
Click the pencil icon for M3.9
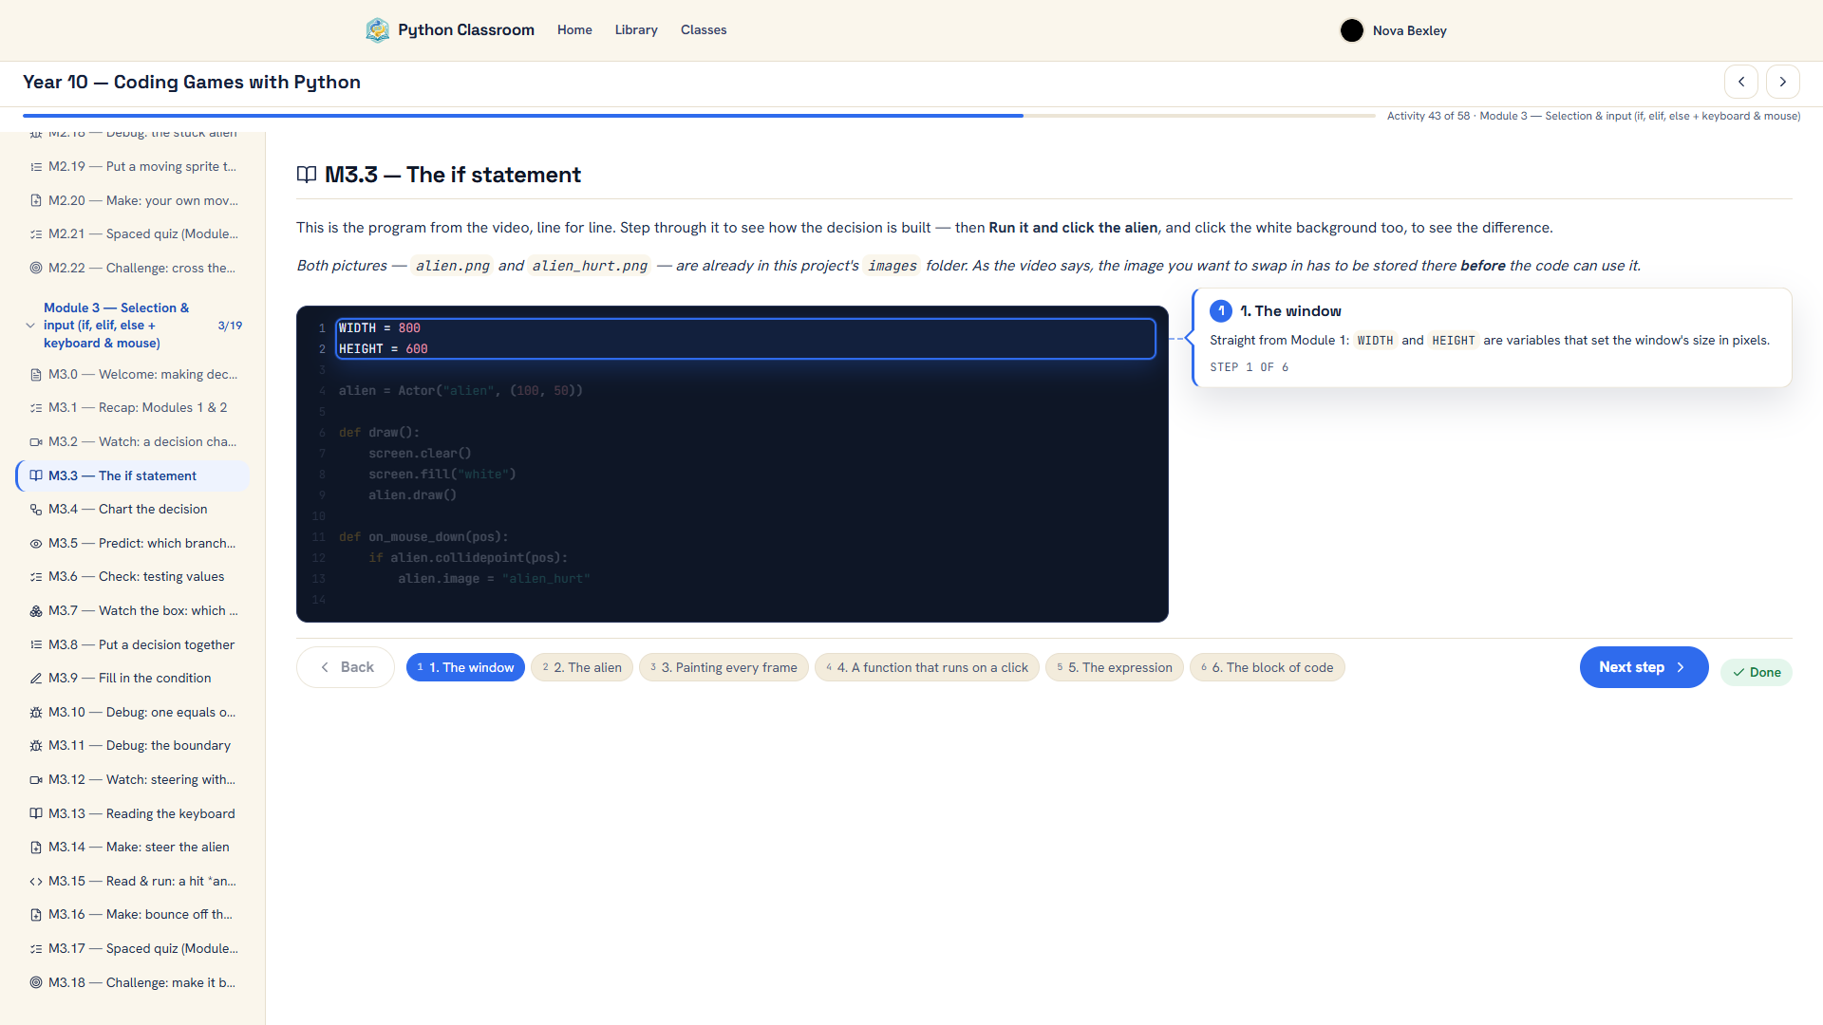(x=36, y=679)
